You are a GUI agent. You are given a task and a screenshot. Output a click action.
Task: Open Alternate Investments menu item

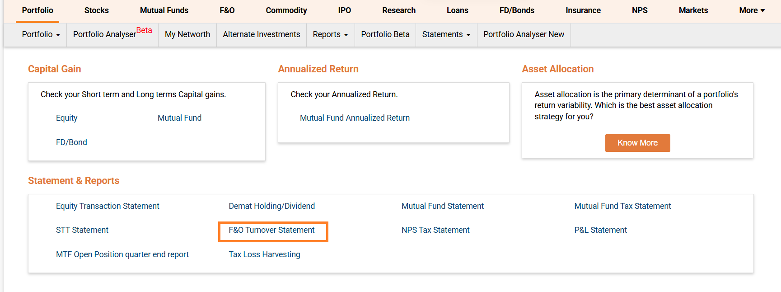click(261, 34)
